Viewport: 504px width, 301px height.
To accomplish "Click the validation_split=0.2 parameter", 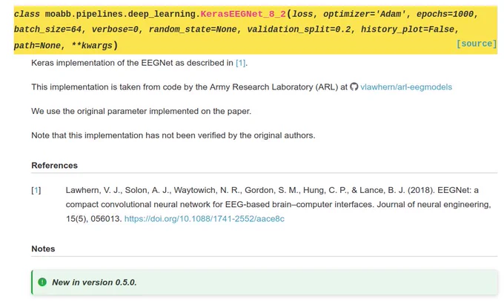I will pos(299,30).
